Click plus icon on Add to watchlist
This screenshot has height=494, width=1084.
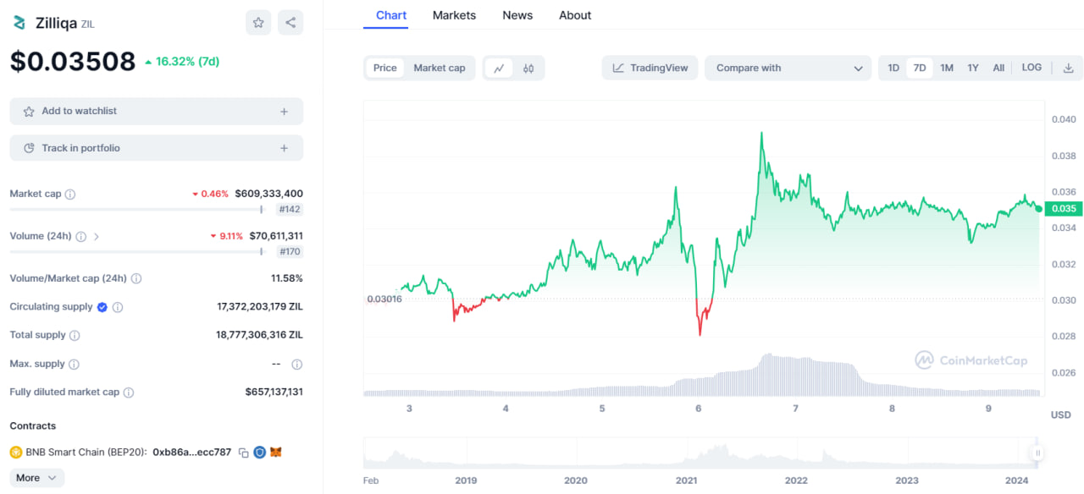pyautogui.click(x=284, y=112)
